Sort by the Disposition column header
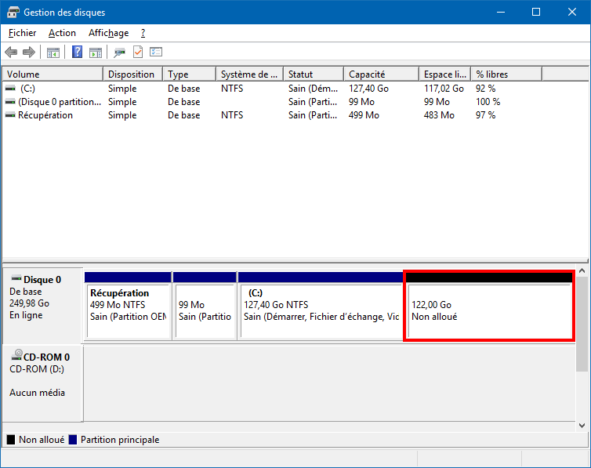This screenshot has height=468, width=591. [133, 74]
